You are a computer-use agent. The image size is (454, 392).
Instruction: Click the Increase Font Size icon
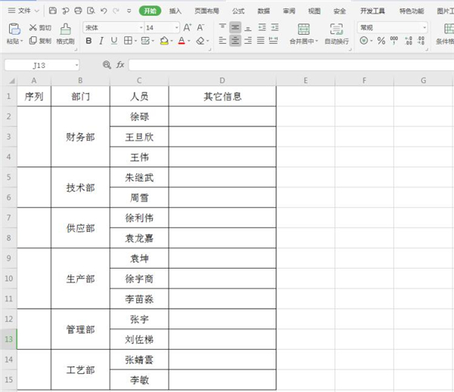point(188,27)
